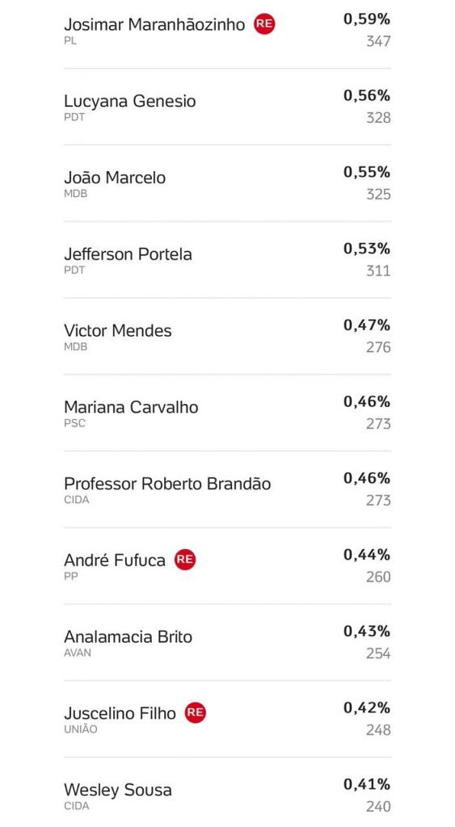
Task: Select candidate Victor Mendes
Action: point(118,330)
